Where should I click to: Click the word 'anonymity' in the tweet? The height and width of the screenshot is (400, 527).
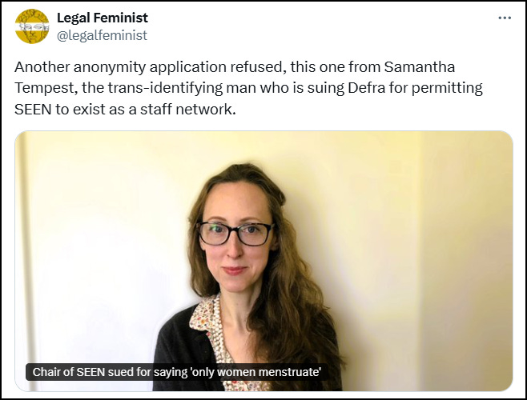click(x=110, y=67)
